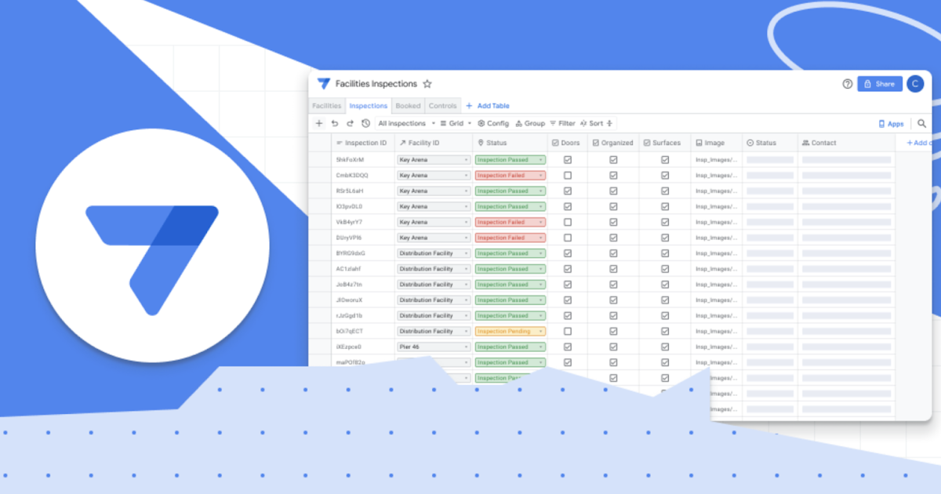This screenshot has height=494, width=941.
Task: Switch to the Controls tab
Action: [443, 106]
